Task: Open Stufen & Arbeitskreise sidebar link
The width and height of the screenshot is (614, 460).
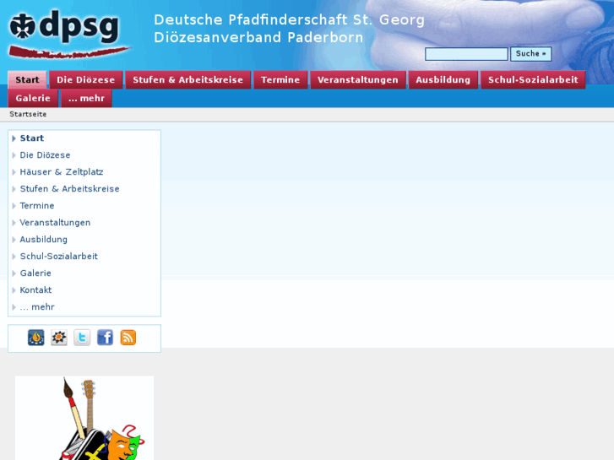Action: coord(70,189)
